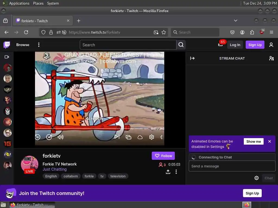Open the forkietv channel avatar with LIVE badge
The image size is (278, 208).
[29, 164]
